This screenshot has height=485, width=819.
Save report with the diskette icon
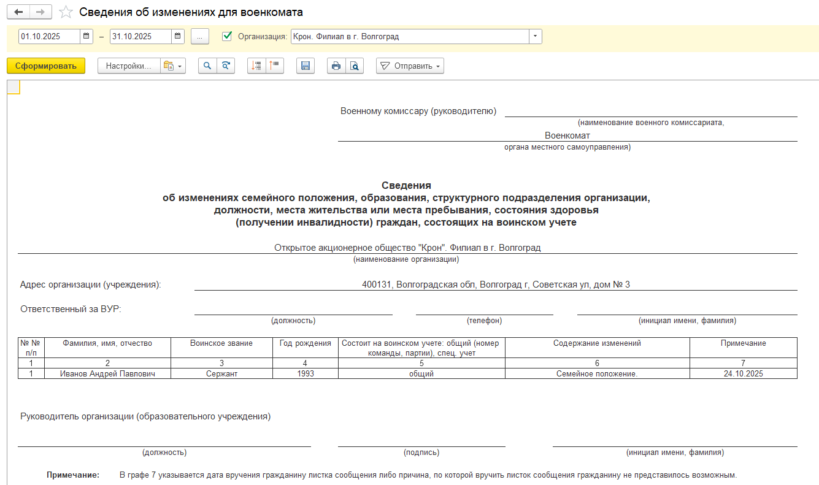point(306,66)
